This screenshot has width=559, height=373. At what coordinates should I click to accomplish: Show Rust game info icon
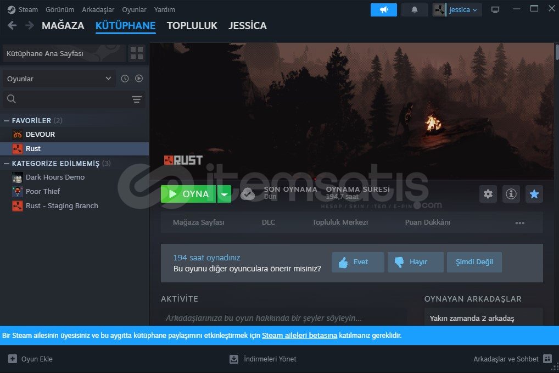[x=511, y=194]
